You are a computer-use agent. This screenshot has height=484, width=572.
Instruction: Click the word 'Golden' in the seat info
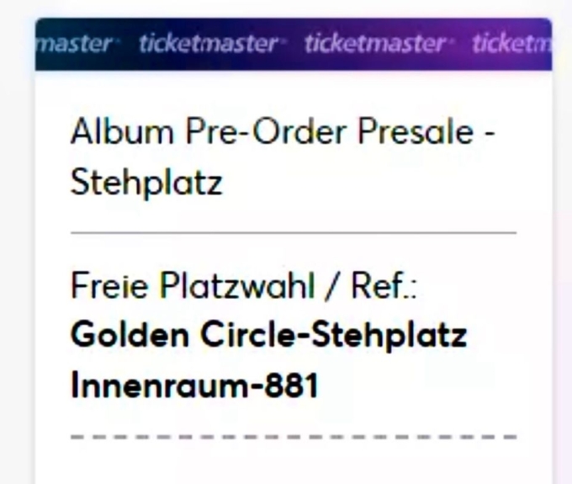point(124,337)
